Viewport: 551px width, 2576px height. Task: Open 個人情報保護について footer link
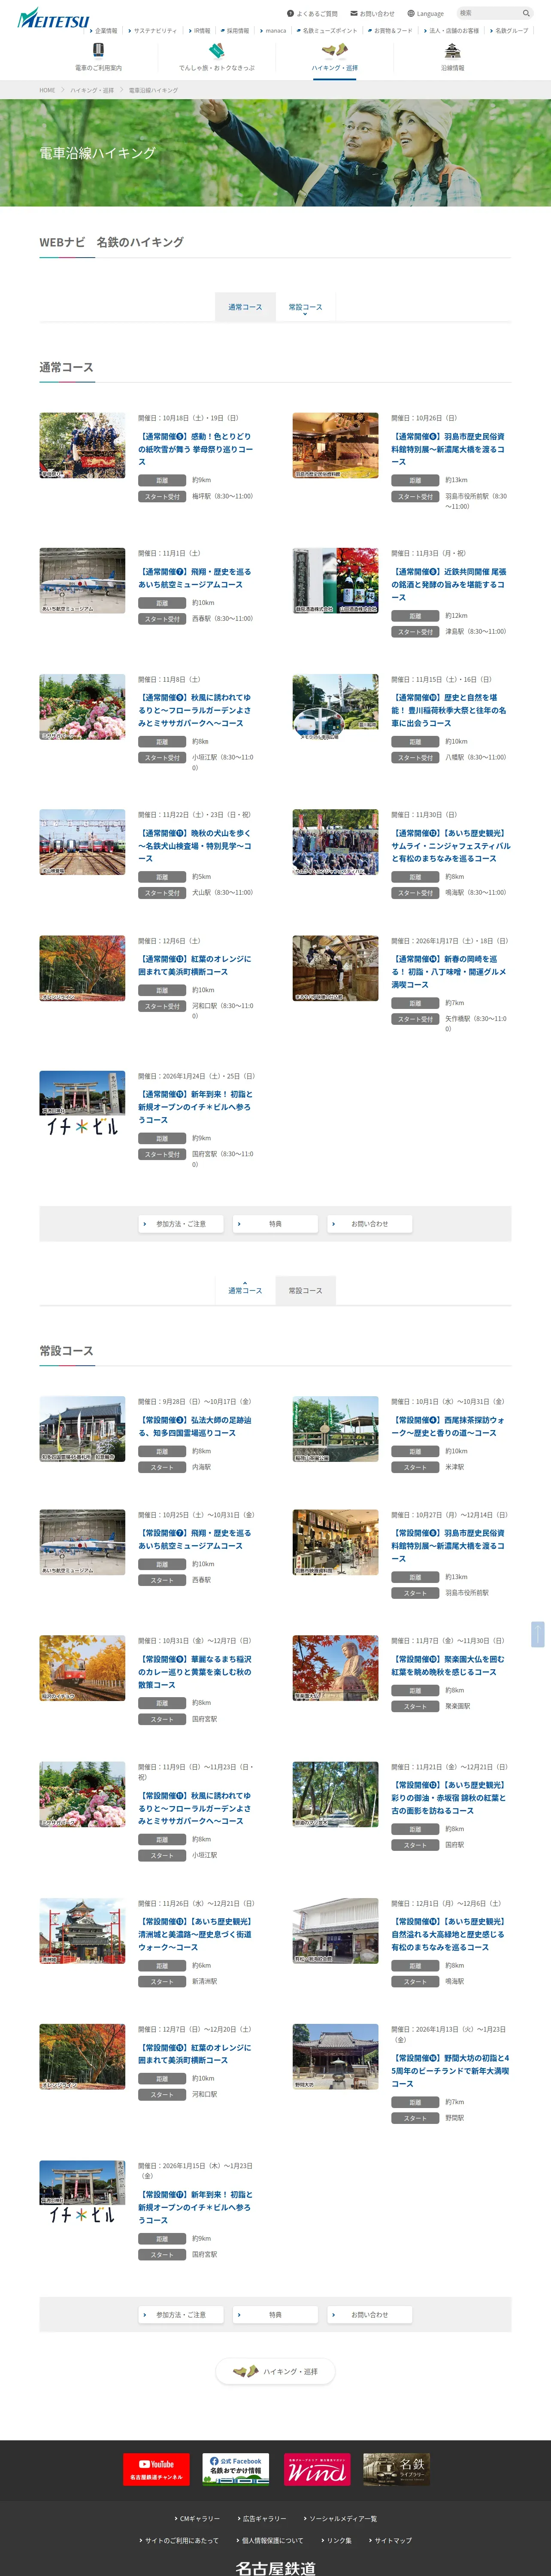(x=270, y=2540)
